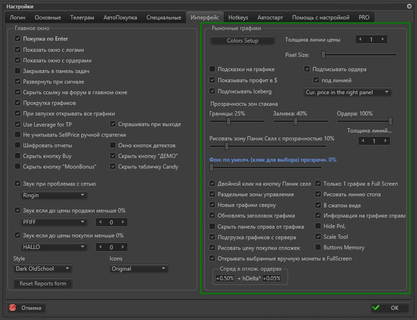Increase Толщина линий value with right arrow

point(386,141)
